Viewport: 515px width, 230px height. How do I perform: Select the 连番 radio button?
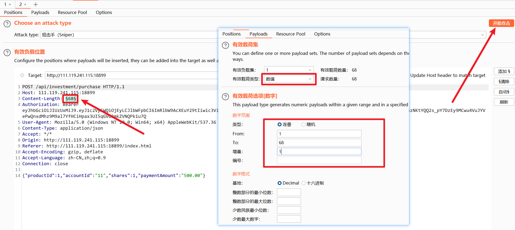279,124
